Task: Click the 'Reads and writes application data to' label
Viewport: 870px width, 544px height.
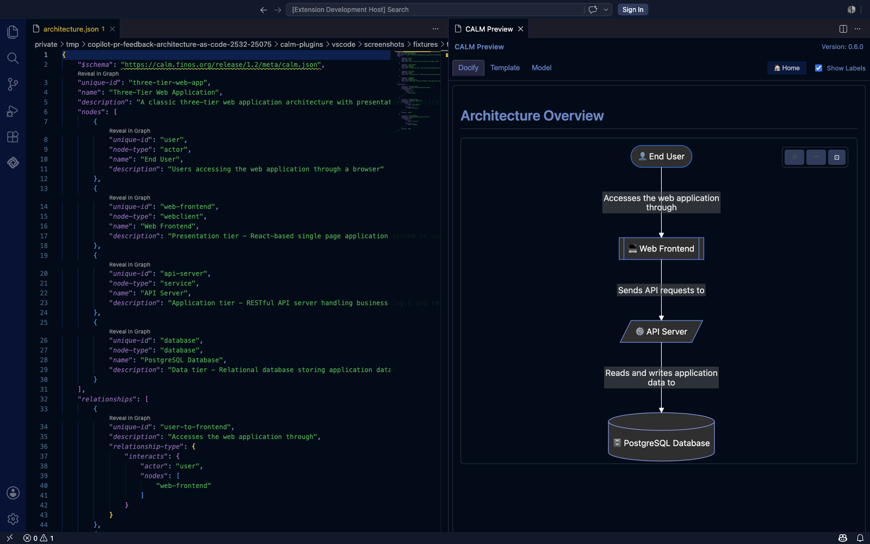Action: [x=661, y=378]
